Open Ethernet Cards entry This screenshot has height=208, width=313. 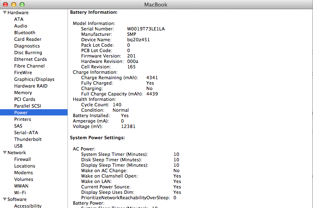coord(30,59)
